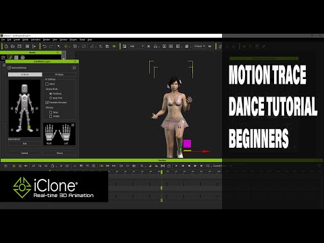The image size is (324, 243).
Task: Click the round icon at Motion Layer panel top-right
Action: pos(74,67)
